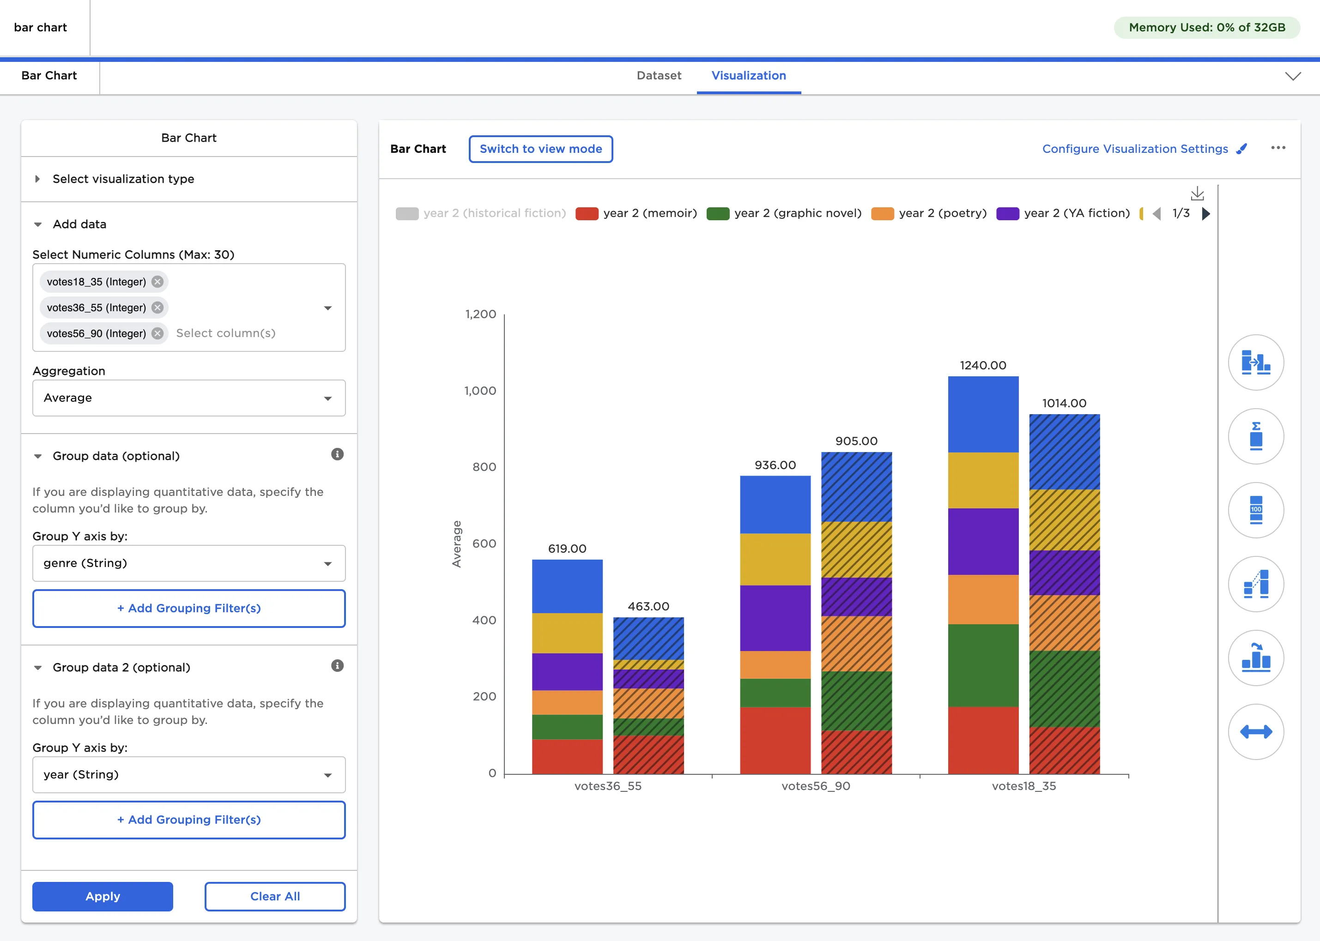Viewport: 1320px width, 941px height.
Task: Click the trend line chart icon
Action: 1256,584
